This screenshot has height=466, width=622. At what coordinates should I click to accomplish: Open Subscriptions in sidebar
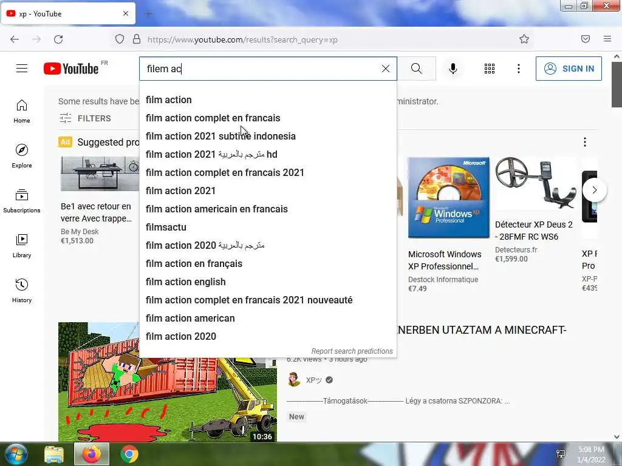[x=22, y=201]
